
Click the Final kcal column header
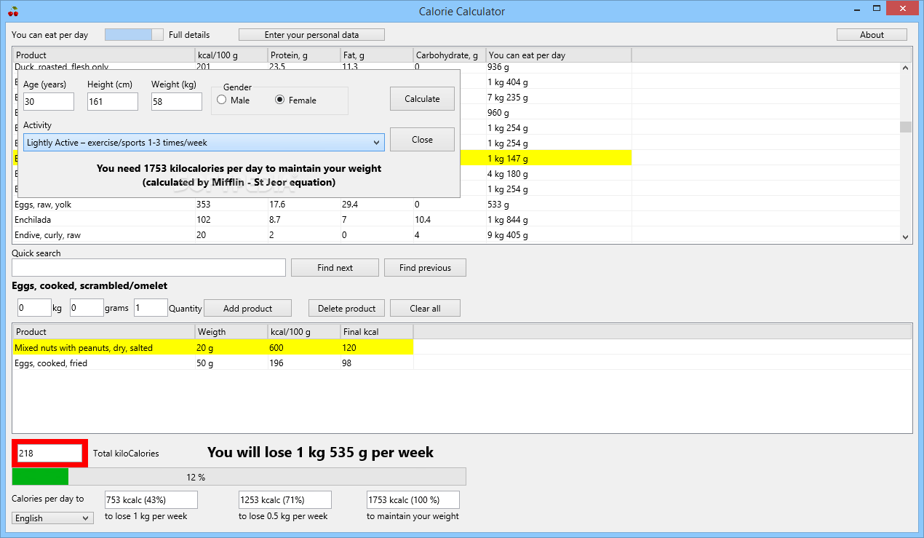pyautogui.click(x=377, y=331)
